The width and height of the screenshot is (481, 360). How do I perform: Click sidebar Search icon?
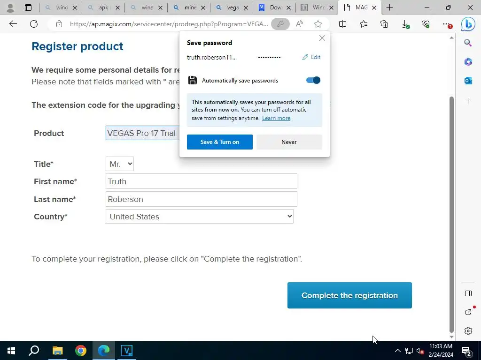[x=468, y=43]
